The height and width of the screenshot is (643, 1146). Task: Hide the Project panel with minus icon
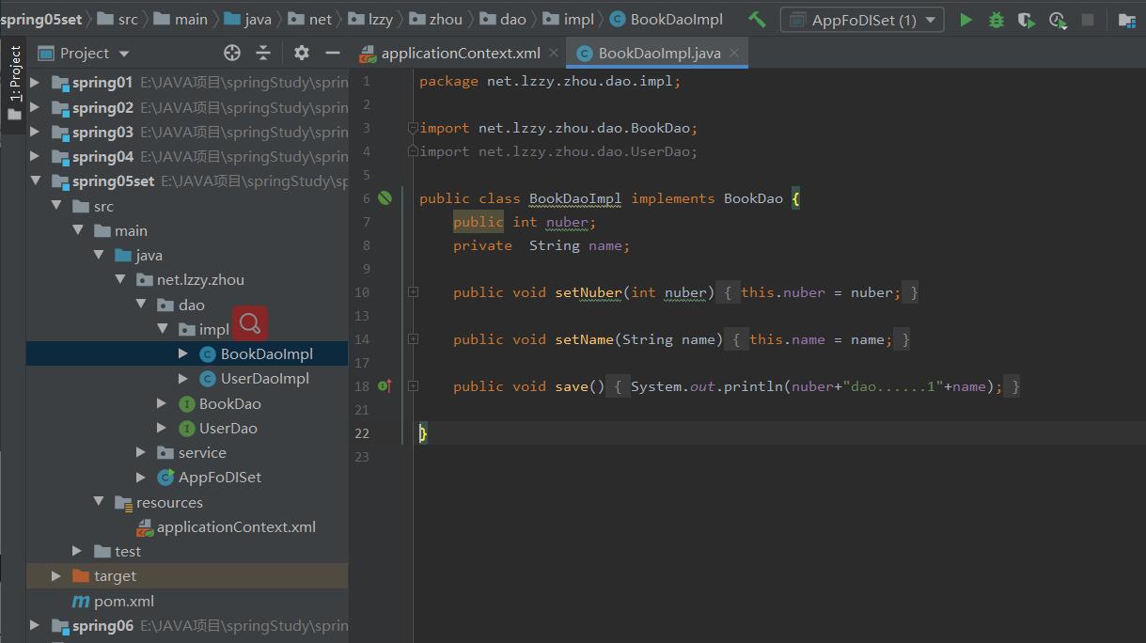tap(332, 53)
